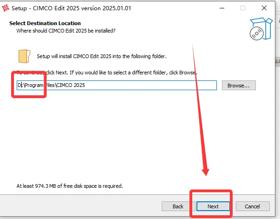
Task: Click the 'Select Destination Location' heading
Action: [45, 23]
